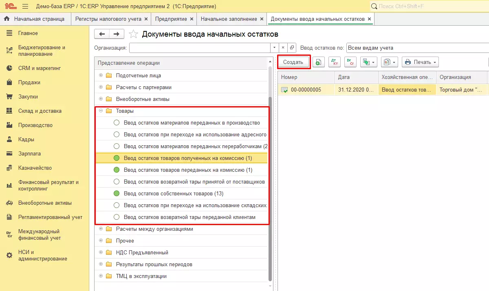The image size is (489, 291).
Task: Open the Dr/Cr international postings icon
Action: (350, 62)
